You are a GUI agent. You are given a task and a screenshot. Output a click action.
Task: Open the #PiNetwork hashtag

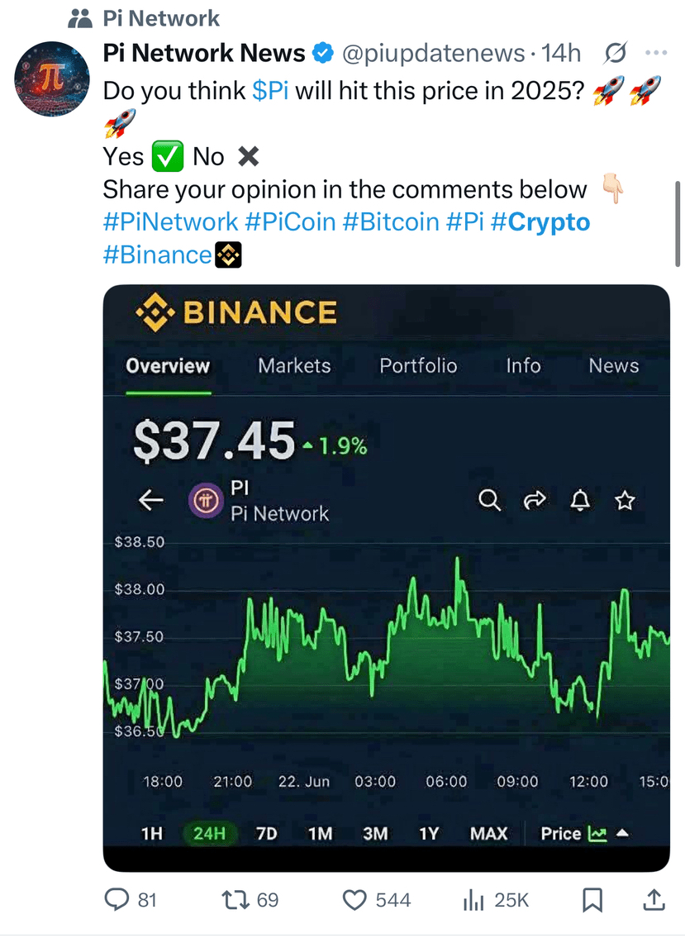pyautogui.click(x=170, y=222)
